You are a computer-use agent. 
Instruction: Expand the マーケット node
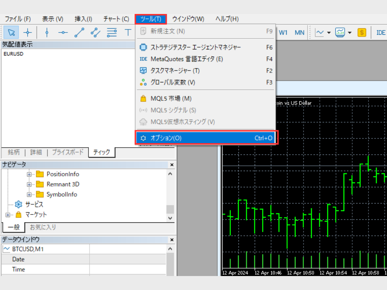8,215
